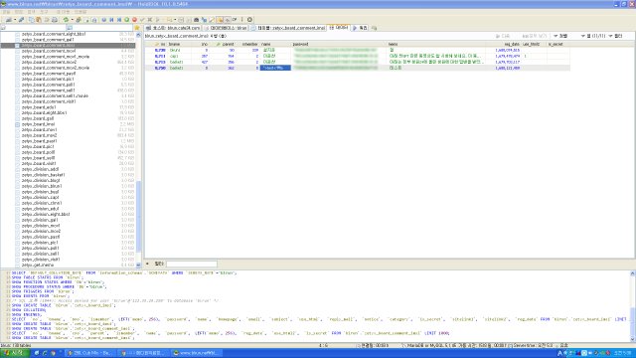
Task: Select table zetyx_board_comment_pic1 in tree
Action: pos(48,80)
